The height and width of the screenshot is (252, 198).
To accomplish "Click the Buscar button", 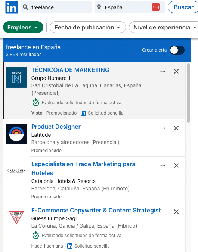I will click(x=183, y=7).
